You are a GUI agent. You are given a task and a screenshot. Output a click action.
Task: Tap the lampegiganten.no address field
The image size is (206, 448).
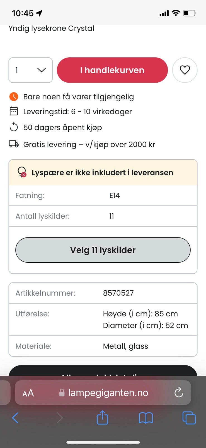point(103,393)
